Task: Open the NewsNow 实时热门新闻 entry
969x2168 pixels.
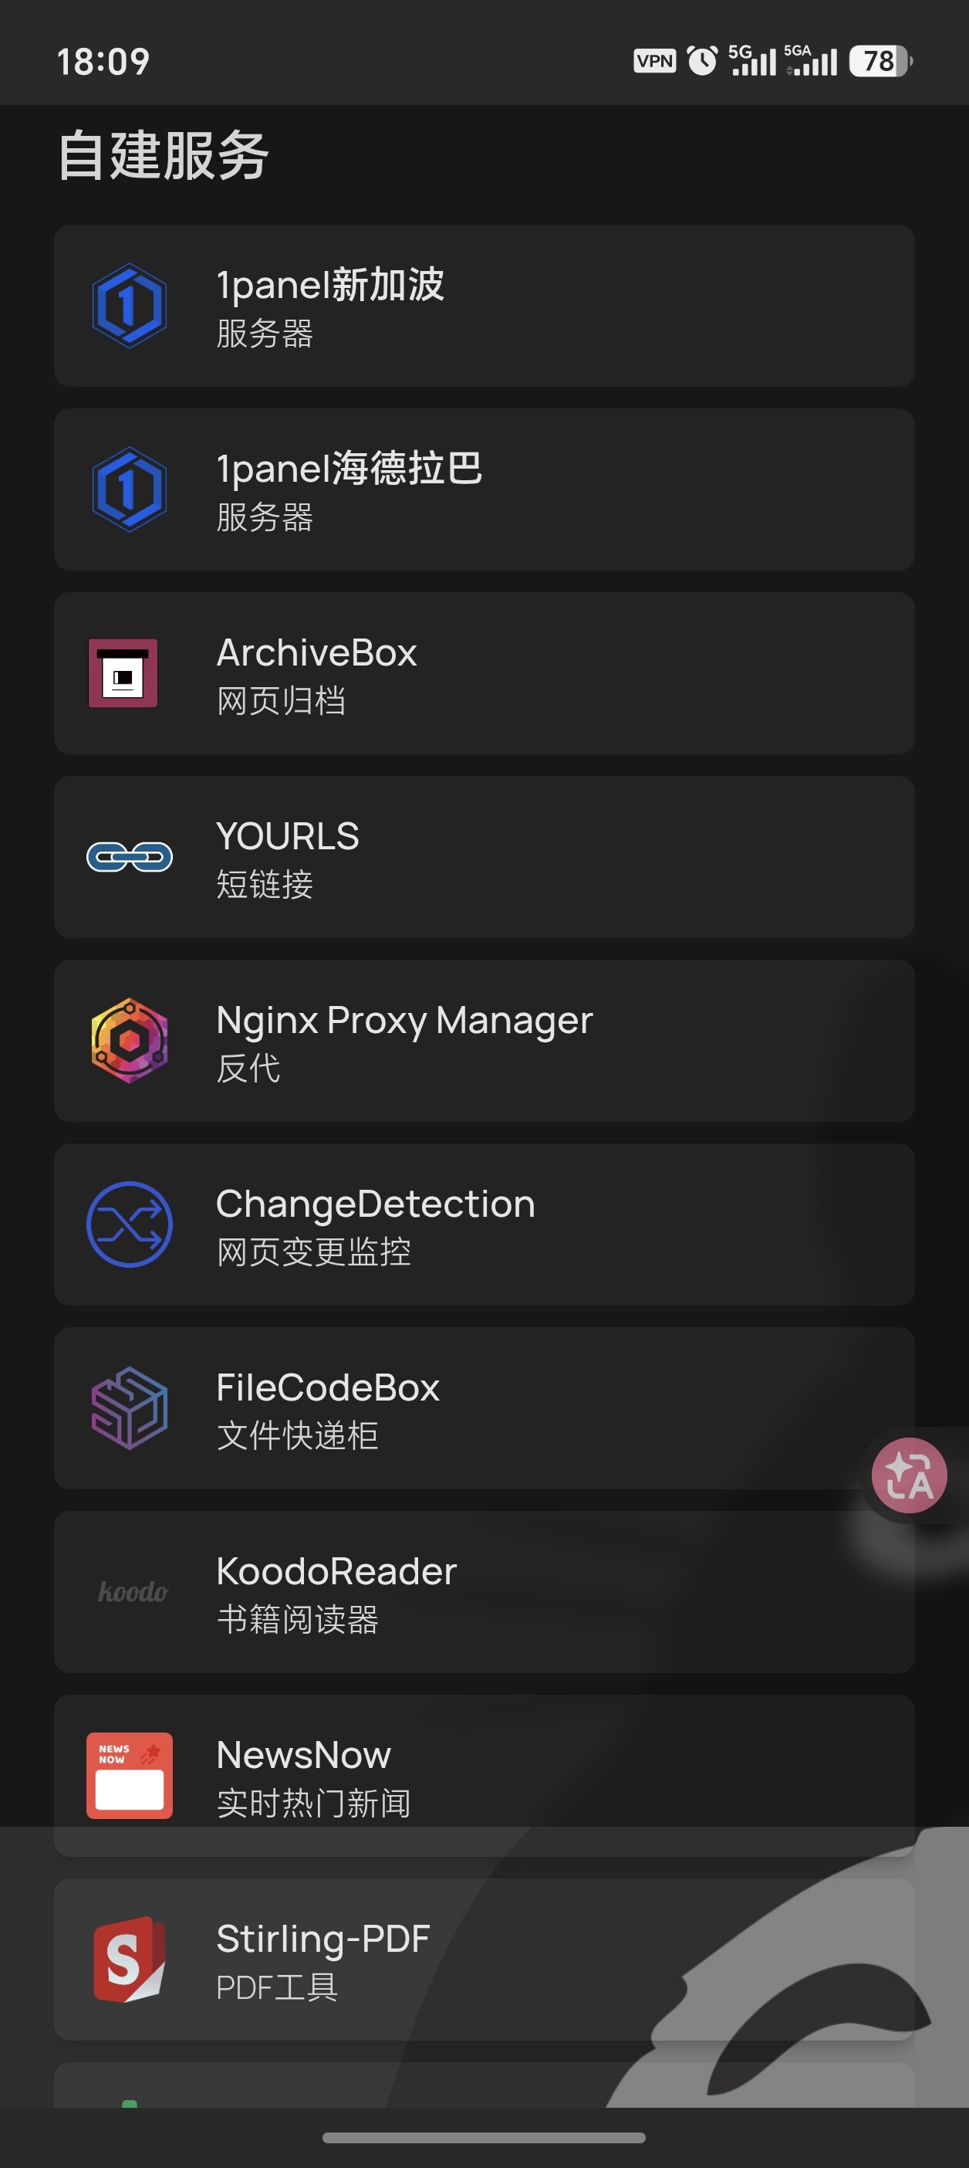Action: 484,1775
